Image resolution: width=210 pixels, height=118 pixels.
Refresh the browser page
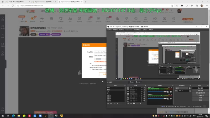(13, 6)
